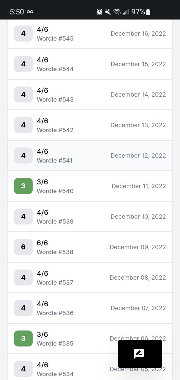Image resolution: width=180 pixels, height=380 pixels.
Task: Select the Wordle #542 label
Action: tap(55, 130)
